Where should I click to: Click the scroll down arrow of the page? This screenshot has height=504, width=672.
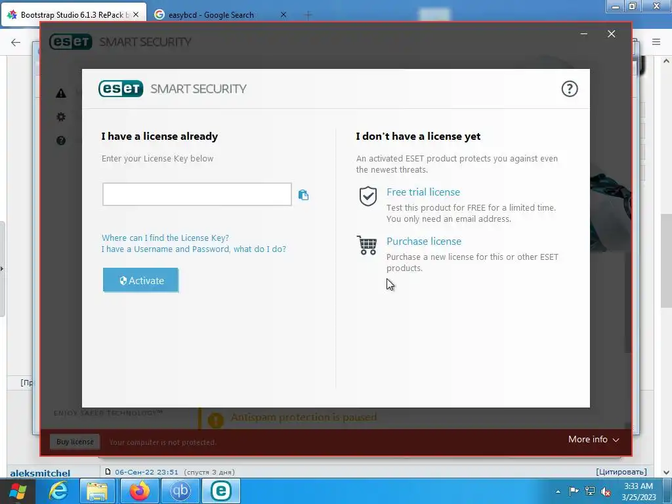click(x=667, y=472)
